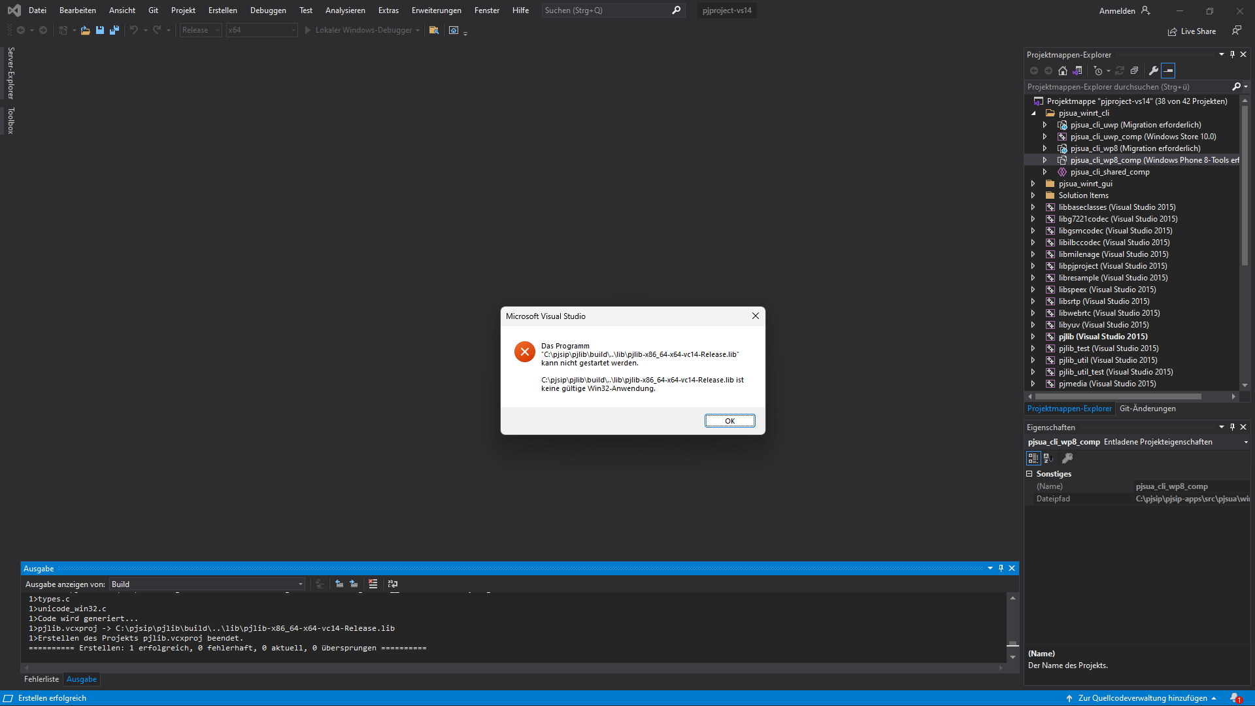Open the Toolbox side tab
Screen dimensions: 1255x706
10,121
